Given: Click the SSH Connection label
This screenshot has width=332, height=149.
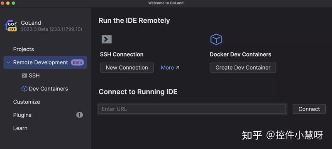Looking at the screenshot, I should (x=122, y=54).
